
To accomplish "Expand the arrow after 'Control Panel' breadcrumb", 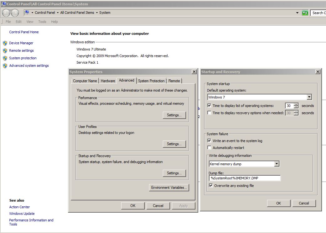I will (58, 13).
